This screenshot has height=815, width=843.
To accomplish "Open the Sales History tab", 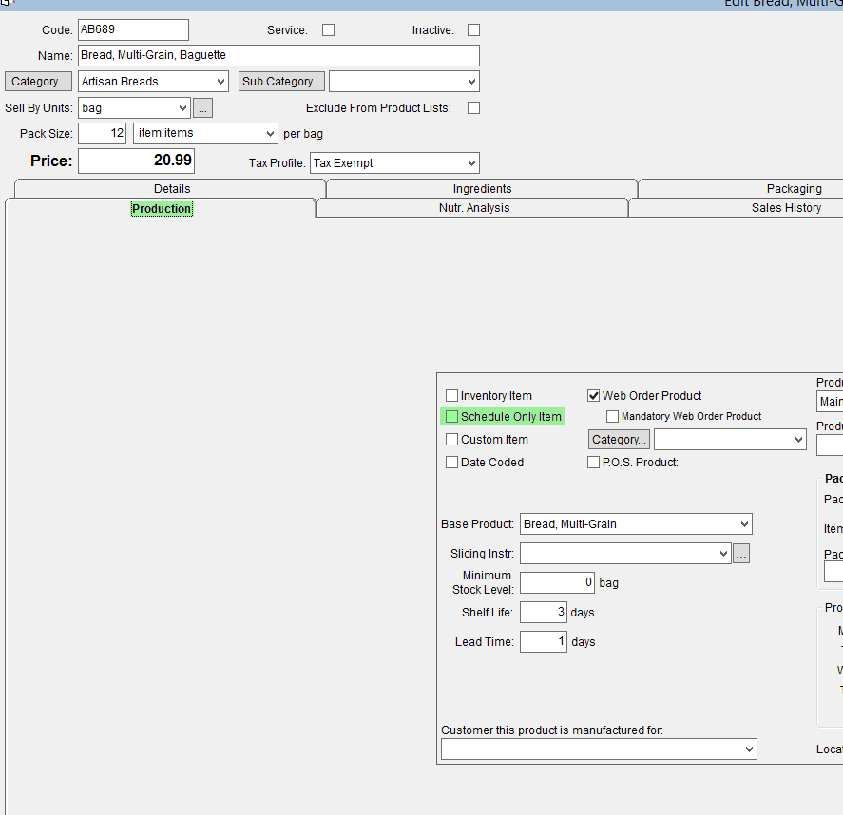I will tap(785, 208).
